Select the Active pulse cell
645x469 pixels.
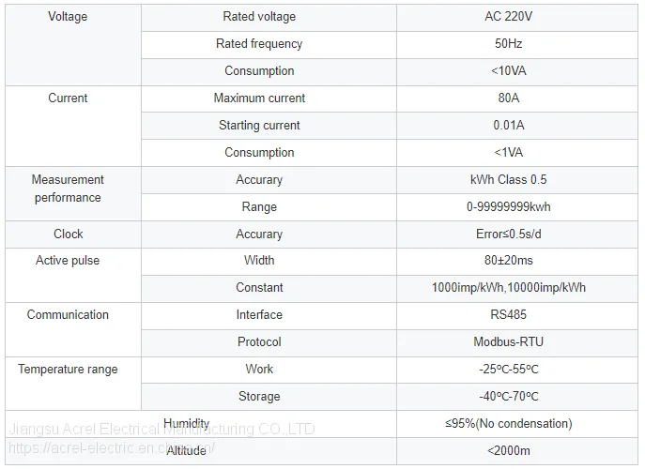[73, 275]
